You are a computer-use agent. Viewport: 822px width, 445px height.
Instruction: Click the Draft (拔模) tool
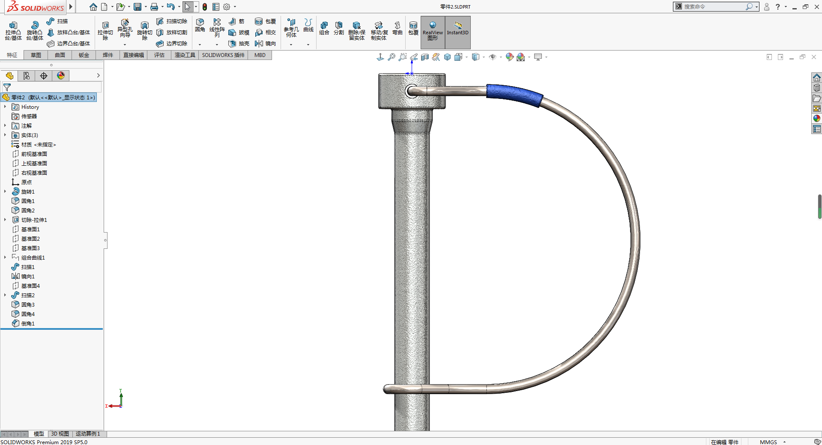239,32
